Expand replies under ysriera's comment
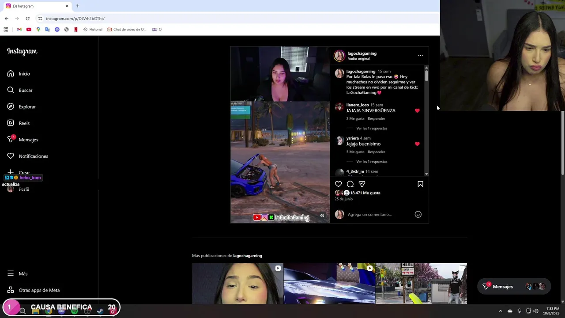The width and height of the screenshot is (565, 318). pyautogui.click(x=372, y=162)
